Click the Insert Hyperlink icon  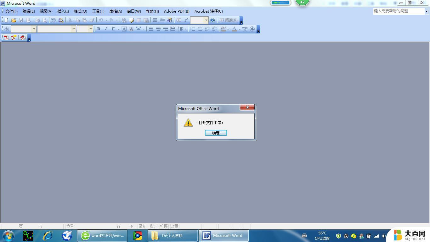pyautogui.click(x=124, y=20)
